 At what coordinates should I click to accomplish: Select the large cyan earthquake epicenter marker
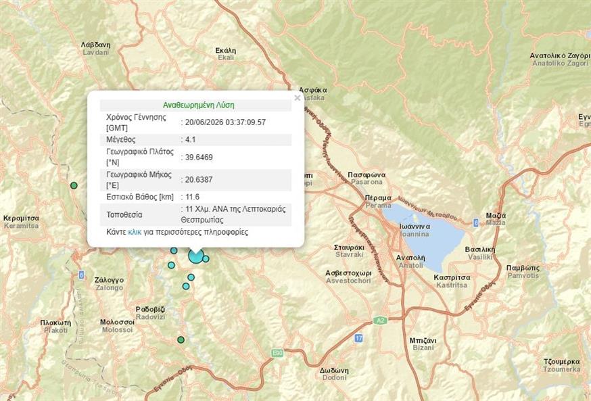pyautogui.click(x=196, y=256)
